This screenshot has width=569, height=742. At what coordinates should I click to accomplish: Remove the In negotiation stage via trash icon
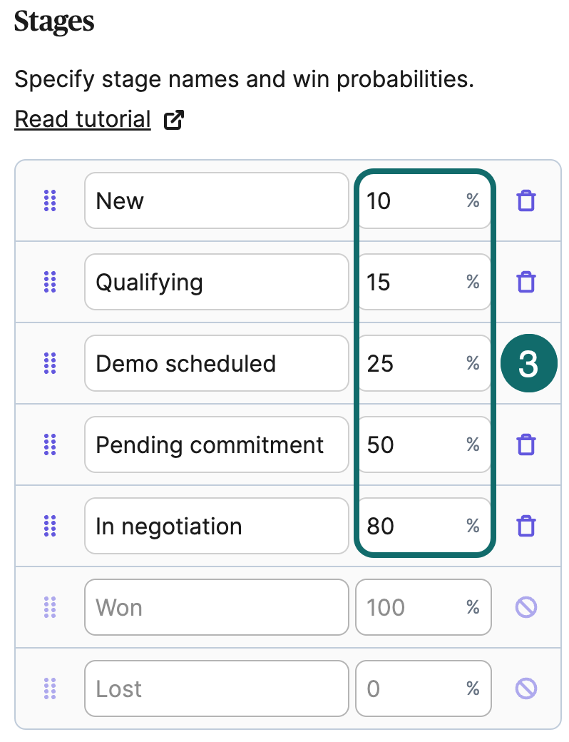tap(526, 527)
